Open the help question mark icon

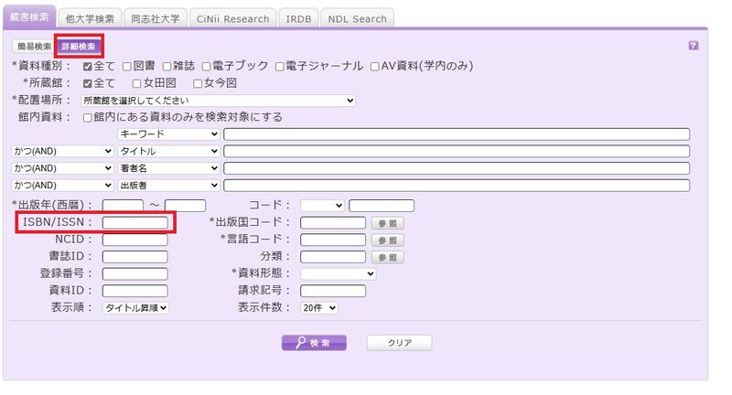tap(694, 45)
